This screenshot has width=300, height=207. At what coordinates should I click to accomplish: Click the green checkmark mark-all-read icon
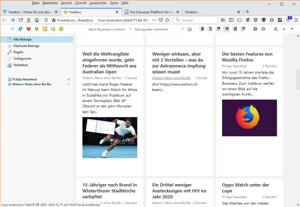point(61,29)
